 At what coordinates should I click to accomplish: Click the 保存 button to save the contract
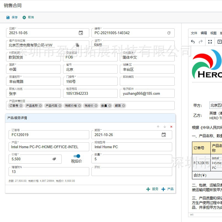tap(12, 17)
